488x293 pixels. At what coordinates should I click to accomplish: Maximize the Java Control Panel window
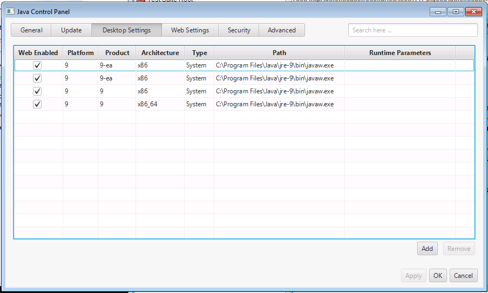(x=455, y=11)
